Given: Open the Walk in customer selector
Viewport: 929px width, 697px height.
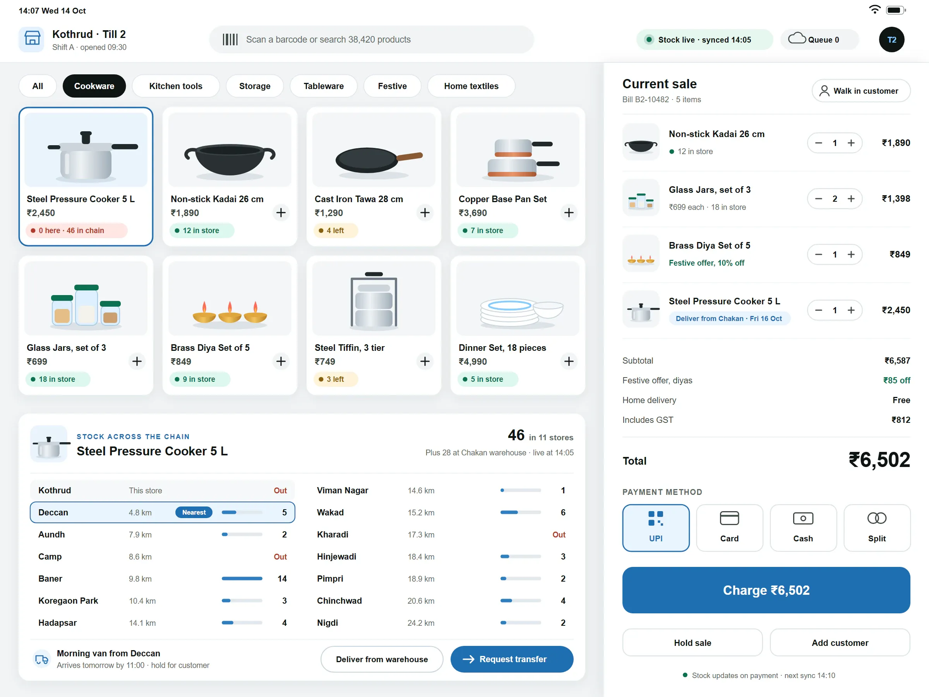Looking at the screenshot, I should 861,91.
